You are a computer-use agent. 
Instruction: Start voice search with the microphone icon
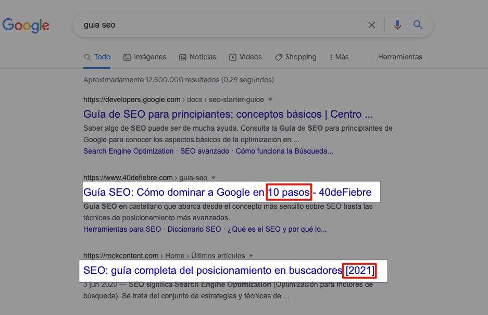click(x=397, y=25)
